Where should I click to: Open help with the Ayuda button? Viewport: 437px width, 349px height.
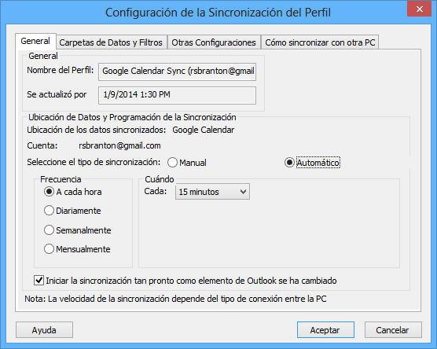(x=44, y=330)
